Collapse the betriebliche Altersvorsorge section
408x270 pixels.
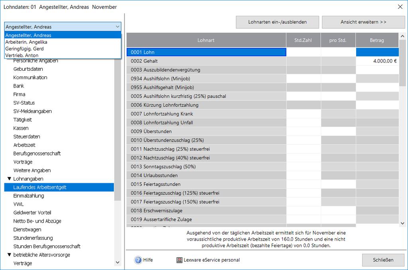point(10,255)
